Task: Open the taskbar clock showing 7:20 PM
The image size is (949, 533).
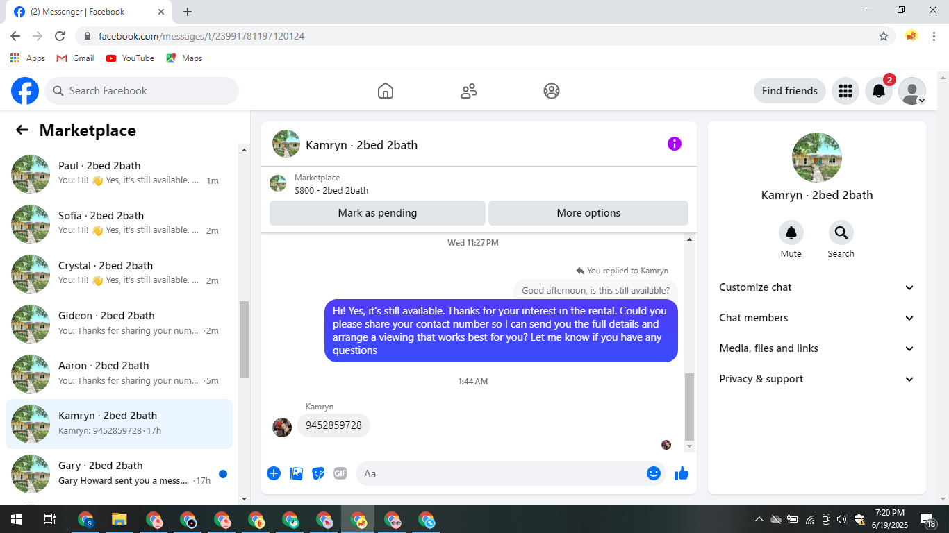Action: pyautogui.click(x=889, y=519)
